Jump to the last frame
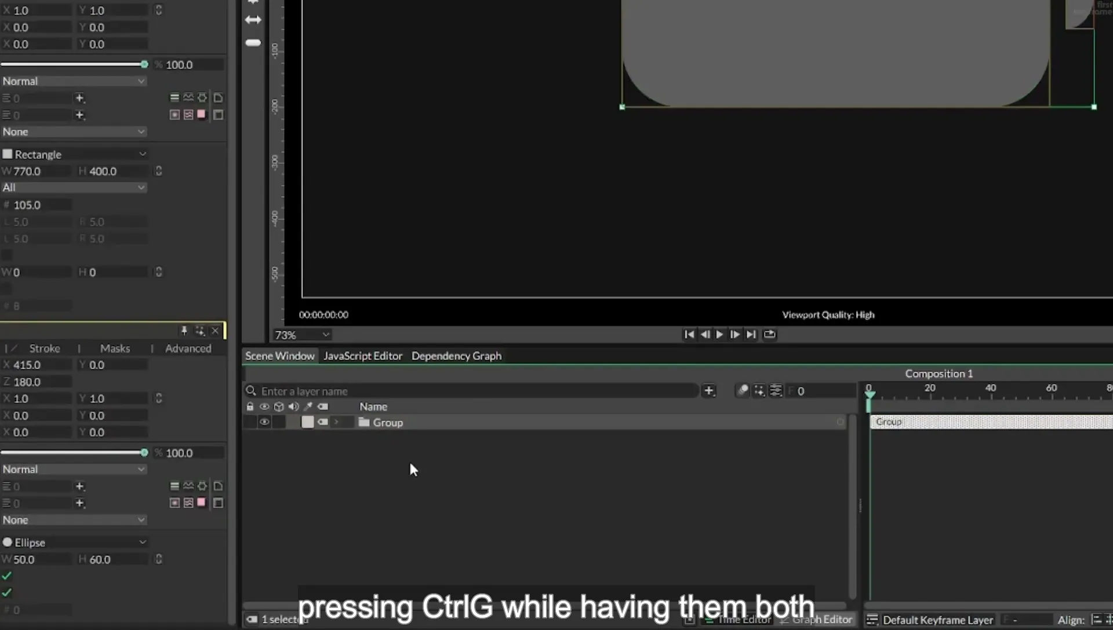 [751, 334]
